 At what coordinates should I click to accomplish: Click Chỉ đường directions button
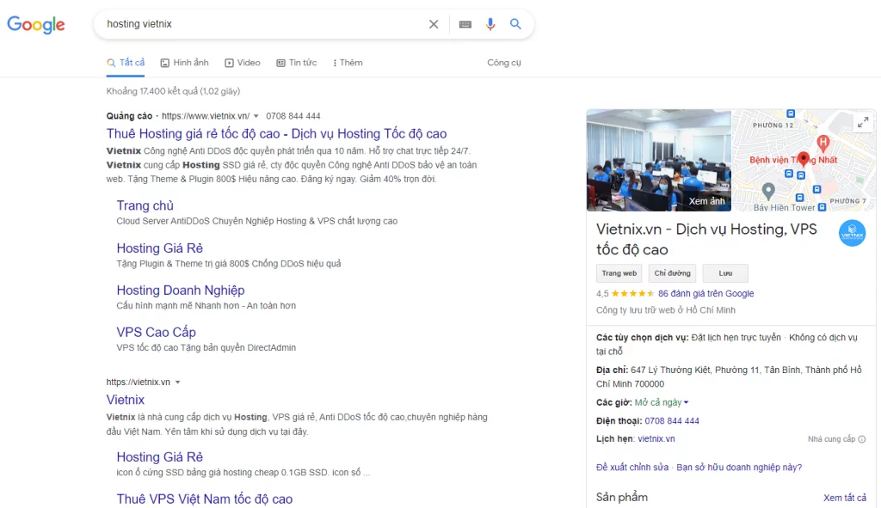[672, 273]
